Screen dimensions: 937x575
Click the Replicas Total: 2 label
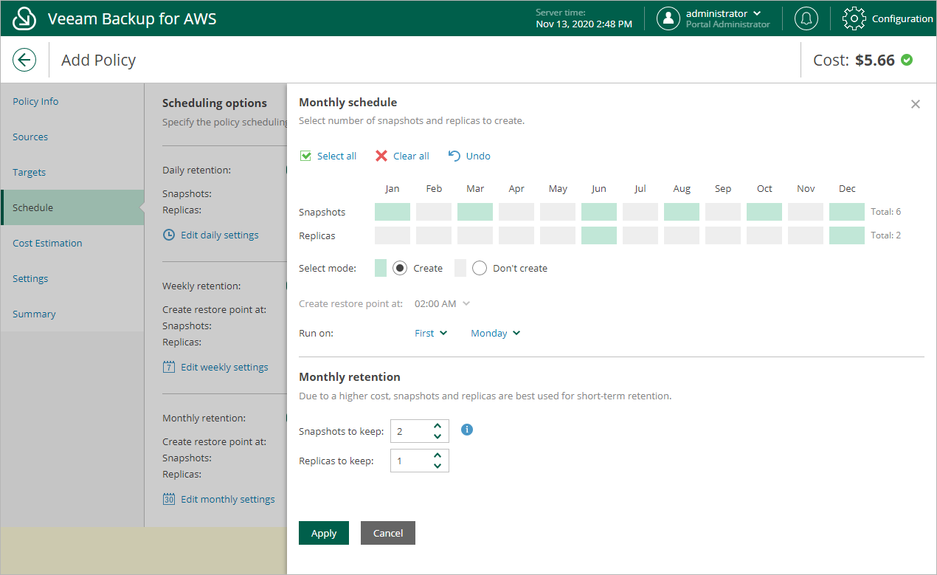pyautogui.click(x=885, y=235)
